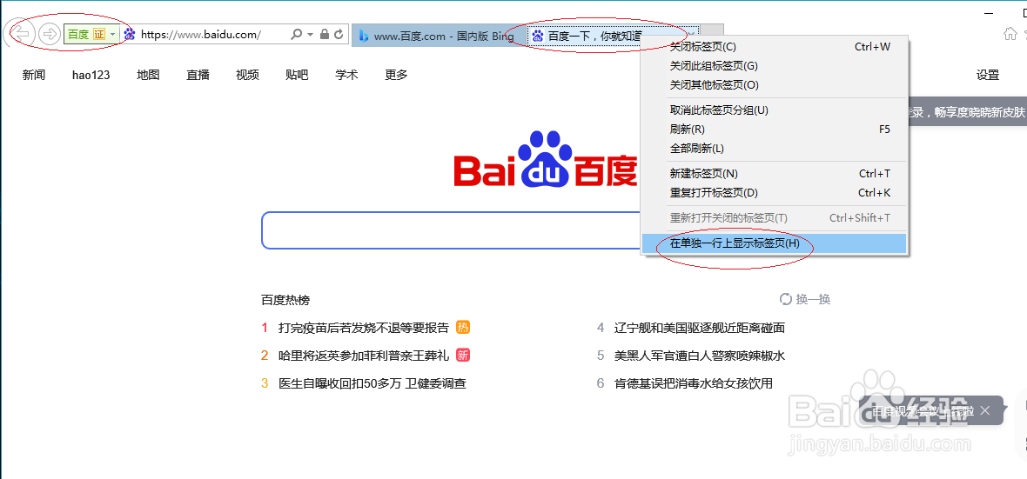Open hot item 打完疫苗后若发烧不退等要报告

[x=364, y=328]
